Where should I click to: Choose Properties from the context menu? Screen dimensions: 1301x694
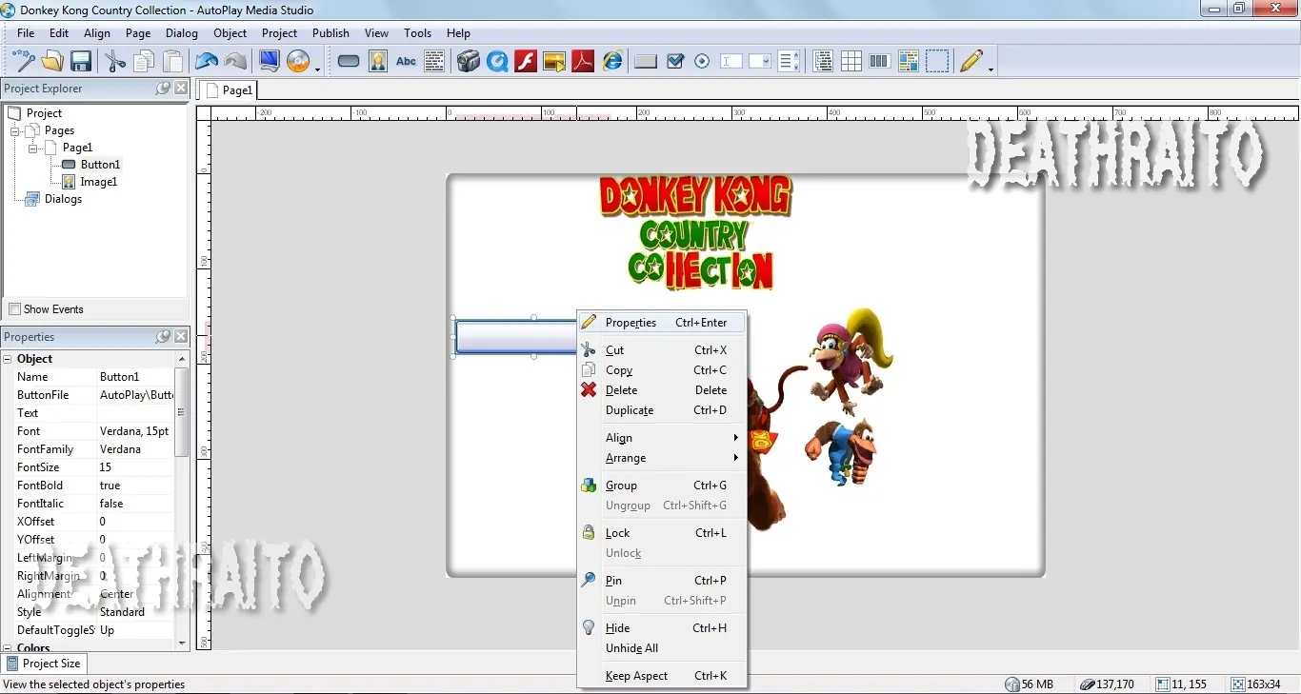coord(662,323)
